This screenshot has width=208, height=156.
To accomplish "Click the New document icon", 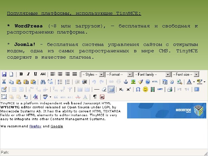I will (x=11, y=74).
